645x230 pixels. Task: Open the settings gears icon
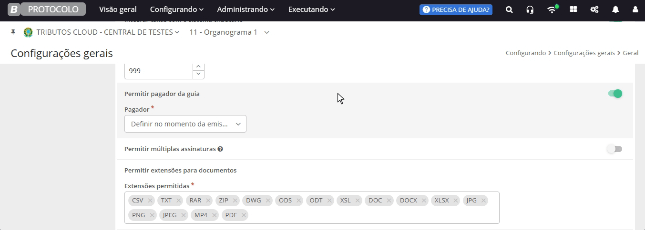click(x=594, y=10)
